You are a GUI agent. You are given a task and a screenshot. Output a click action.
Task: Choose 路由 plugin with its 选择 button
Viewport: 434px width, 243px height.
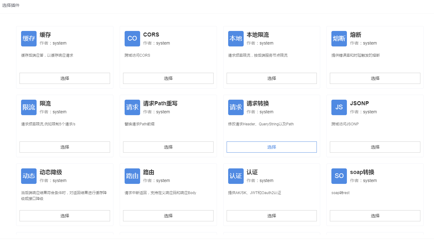[x=168, y=216]
